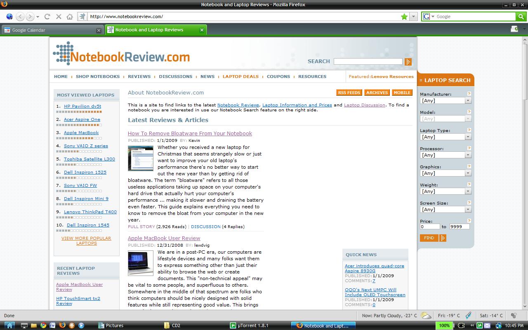Click the NotebookReview.com logo

(x=121, y=54)
